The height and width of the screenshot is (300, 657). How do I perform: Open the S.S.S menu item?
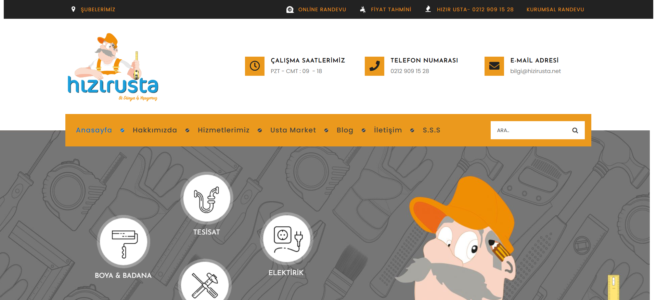(x=431, y=130)
